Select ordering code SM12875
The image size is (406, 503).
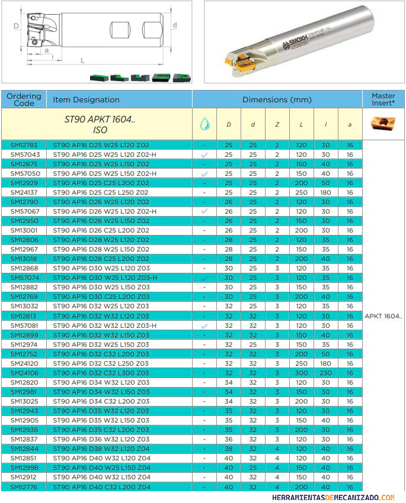pos(24,164)
